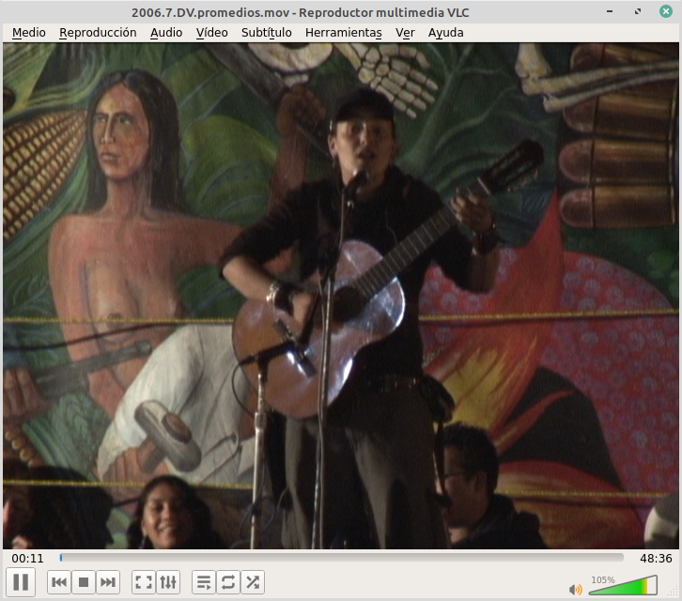Adjust the volume slider at 105%

pyautogui.click(x=623, y=585)
